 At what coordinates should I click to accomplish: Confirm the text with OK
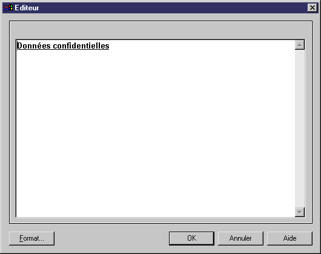click(191, 238)
